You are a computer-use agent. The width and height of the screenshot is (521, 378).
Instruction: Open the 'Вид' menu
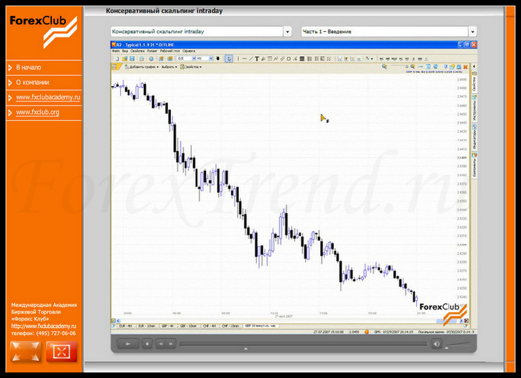click(125, 51)
